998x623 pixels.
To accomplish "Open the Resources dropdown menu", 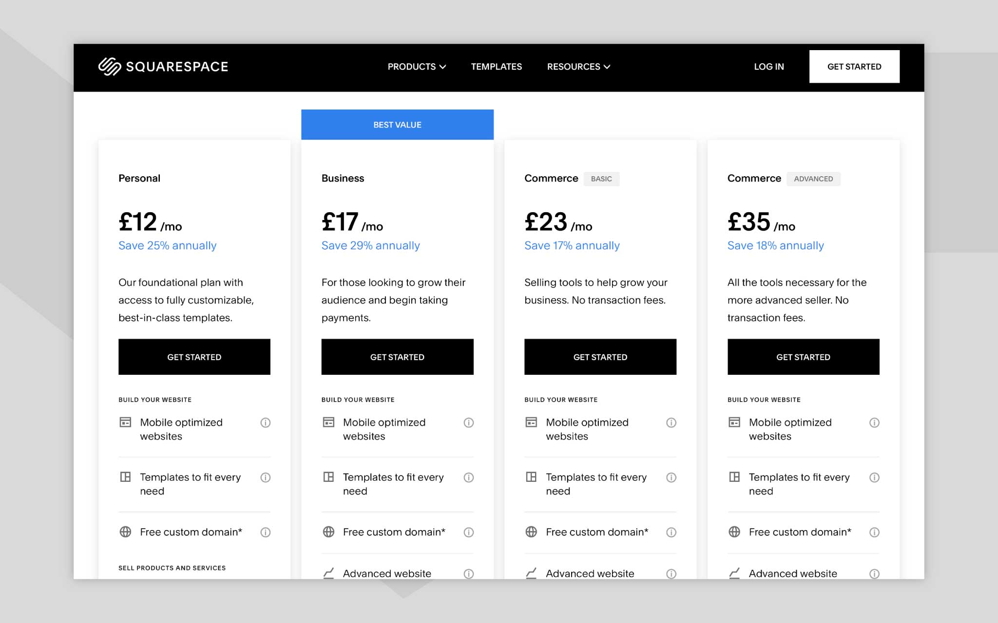I will coord(578,67).
